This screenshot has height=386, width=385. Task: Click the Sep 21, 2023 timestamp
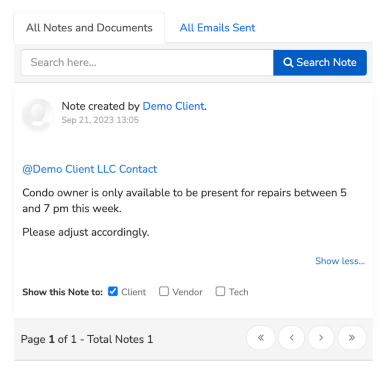100,120
